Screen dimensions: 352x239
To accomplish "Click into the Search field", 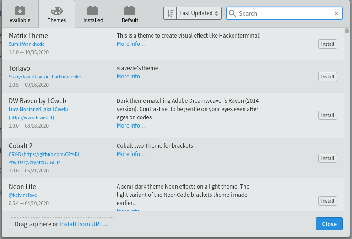I will click(x=284, y=13).
